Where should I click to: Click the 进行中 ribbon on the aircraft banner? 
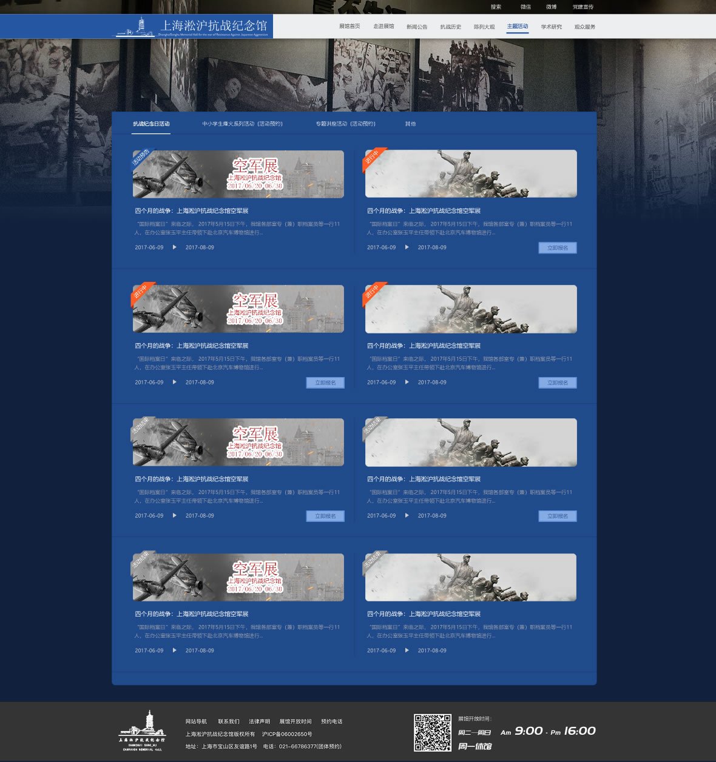(141, 292)
